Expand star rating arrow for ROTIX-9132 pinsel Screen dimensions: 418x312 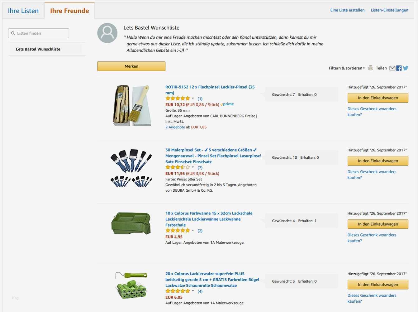[193, 98]
